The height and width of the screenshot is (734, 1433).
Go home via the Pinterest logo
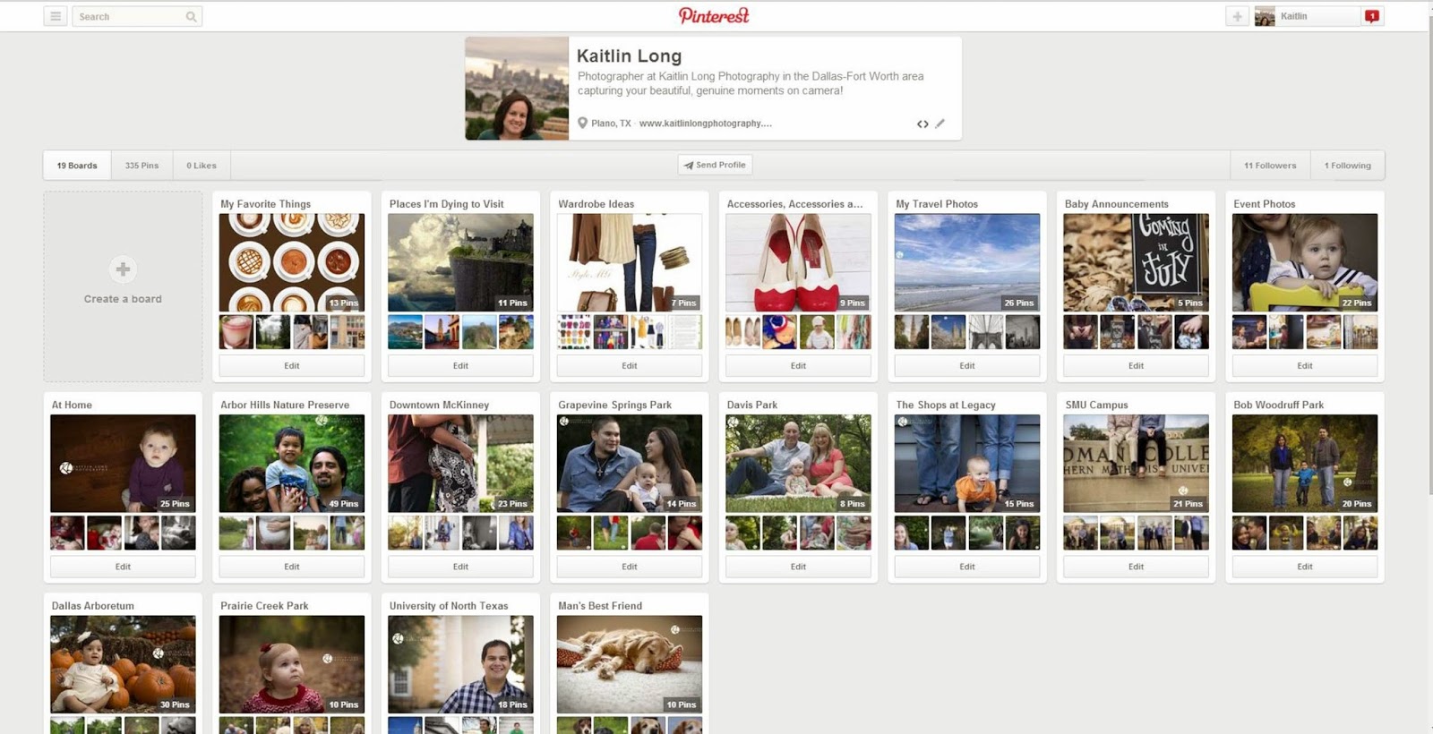[714, 15]
